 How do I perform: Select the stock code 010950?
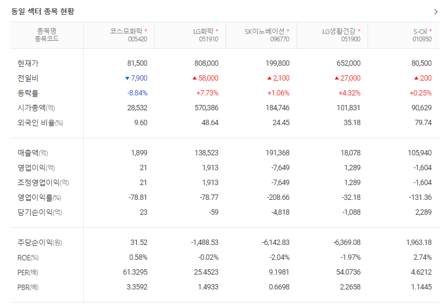click(422, 39)
